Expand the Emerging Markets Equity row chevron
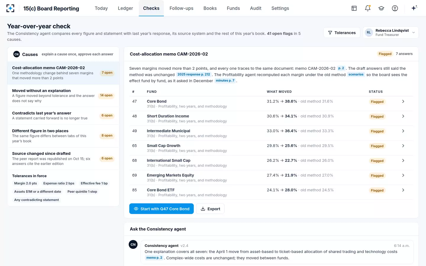This screenshot has width=426, height=266. [403, 175]
